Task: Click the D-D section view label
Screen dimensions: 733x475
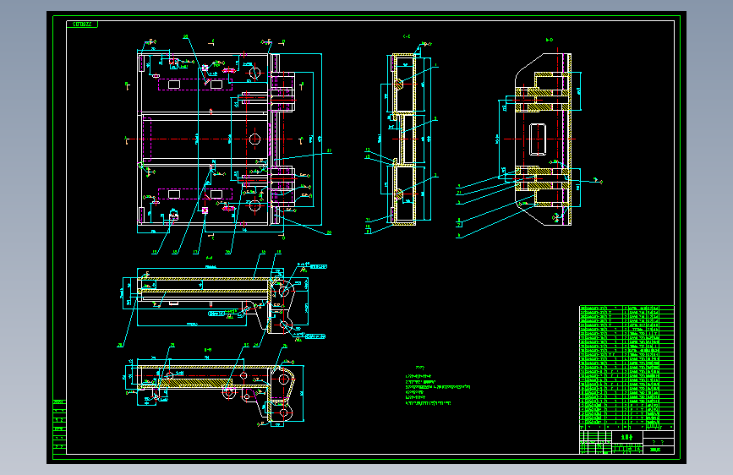Action: [x=550, y=41]
